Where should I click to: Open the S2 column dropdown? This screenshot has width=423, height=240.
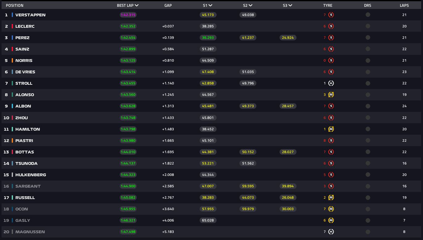click(x=247, y=5)
